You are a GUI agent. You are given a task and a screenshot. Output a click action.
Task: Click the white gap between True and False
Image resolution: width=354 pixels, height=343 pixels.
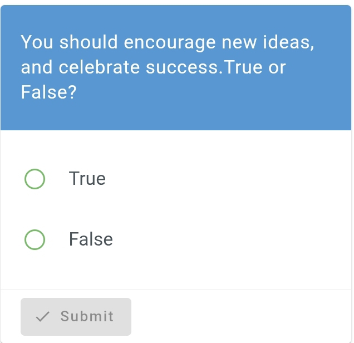167,209
